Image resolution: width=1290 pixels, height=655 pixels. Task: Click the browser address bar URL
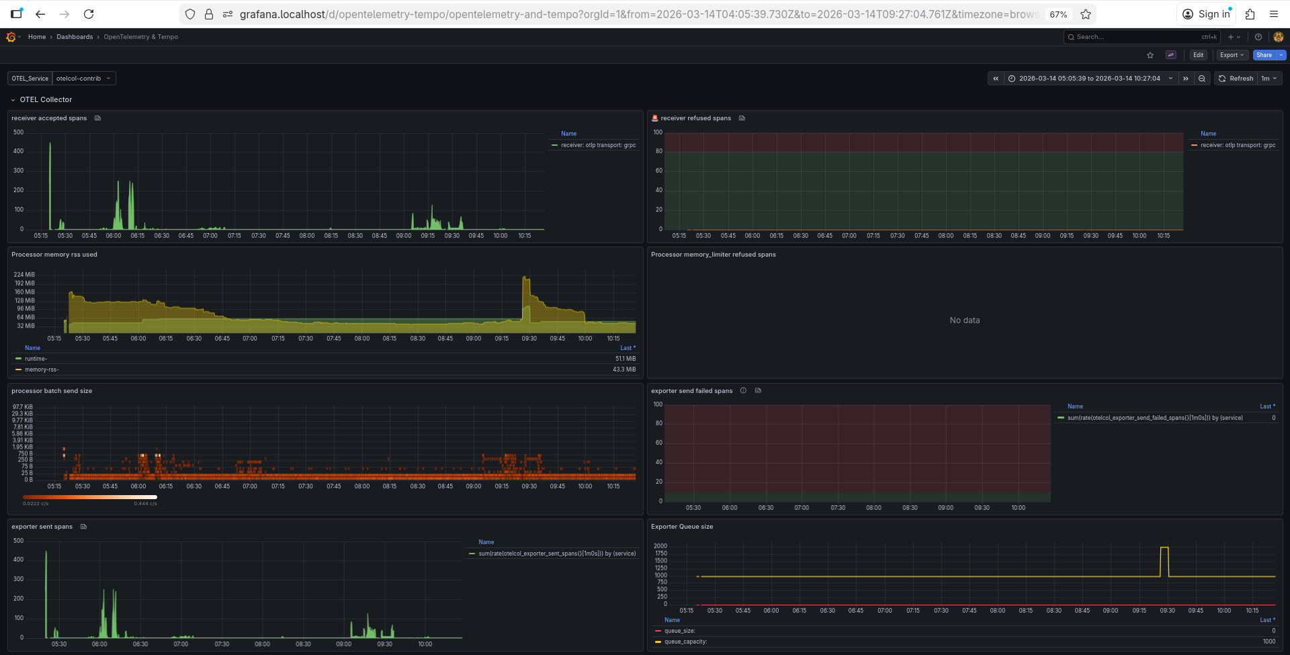(638, 14)
